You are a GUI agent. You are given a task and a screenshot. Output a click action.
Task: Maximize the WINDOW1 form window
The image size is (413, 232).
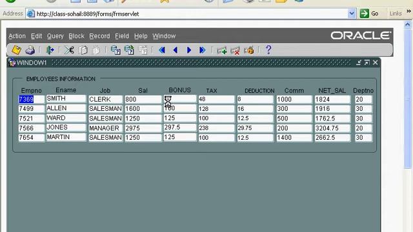[367, 63]
